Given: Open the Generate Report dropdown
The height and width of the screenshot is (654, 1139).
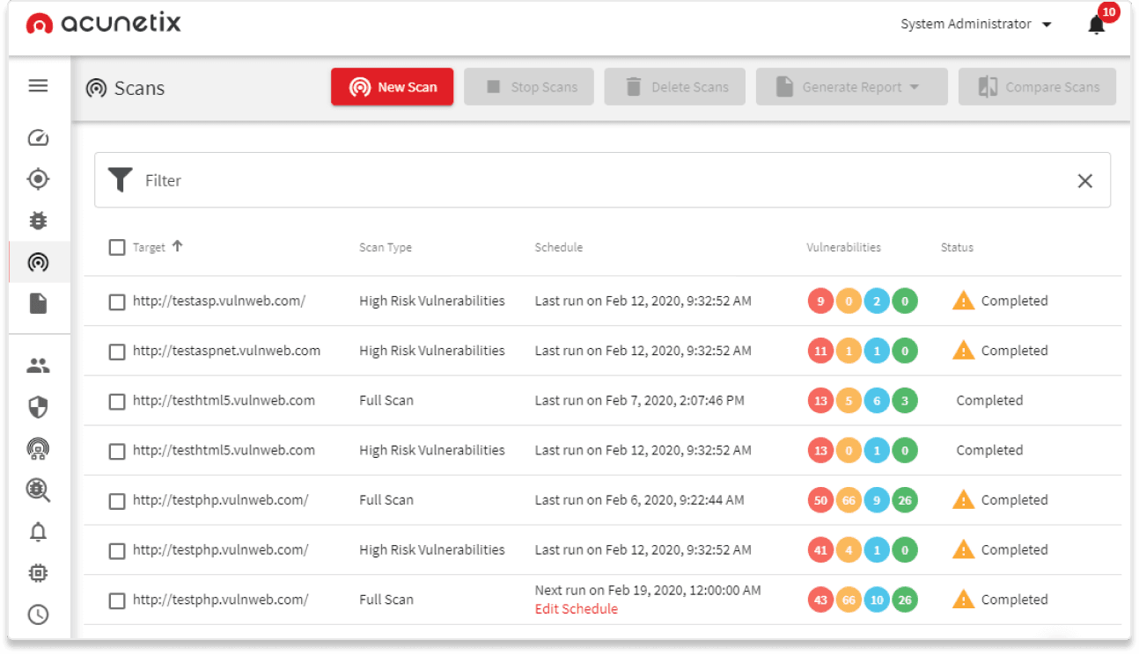Looking at the screenshot, I should point(851,87).
